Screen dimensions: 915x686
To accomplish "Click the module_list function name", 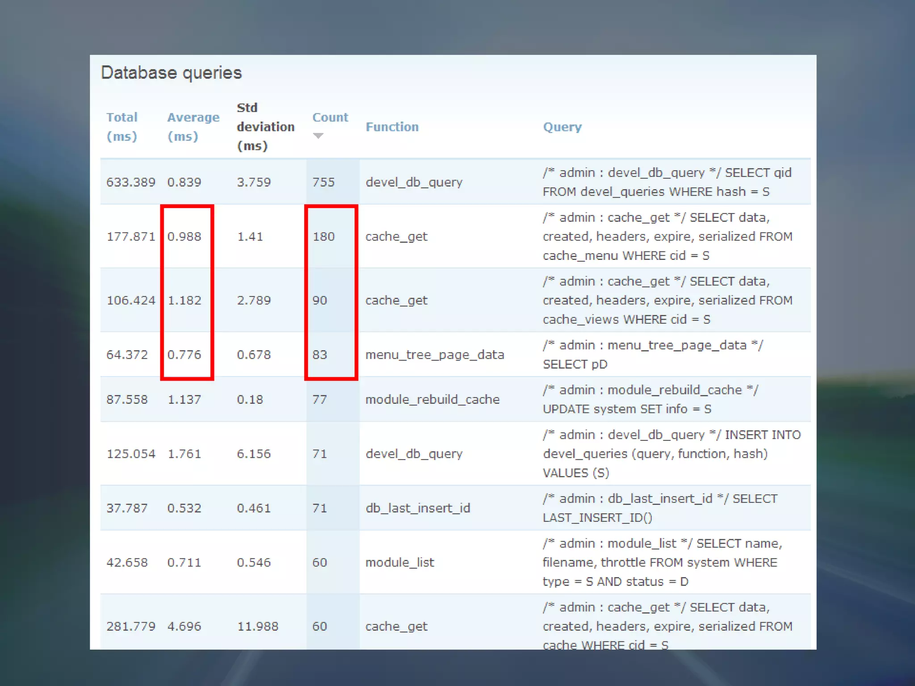I will 399,562.
